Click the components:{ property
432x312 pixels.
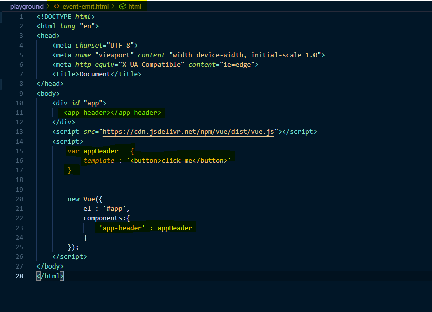pos(106,218)
